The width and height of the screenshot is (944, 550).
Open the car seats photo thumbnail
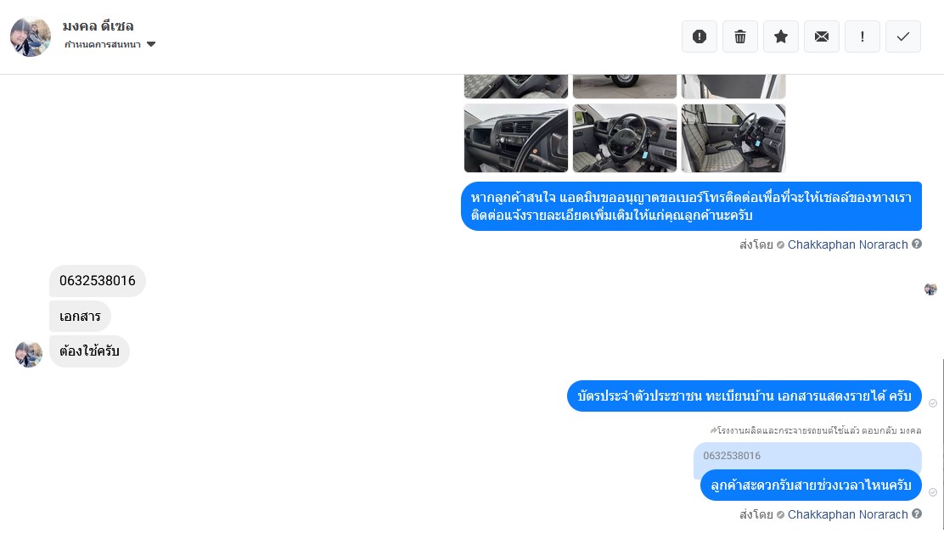coord(733,138)
